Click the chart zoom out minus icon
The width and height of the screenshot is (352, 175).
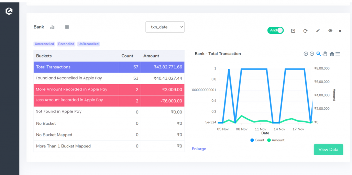click(312, 54)
